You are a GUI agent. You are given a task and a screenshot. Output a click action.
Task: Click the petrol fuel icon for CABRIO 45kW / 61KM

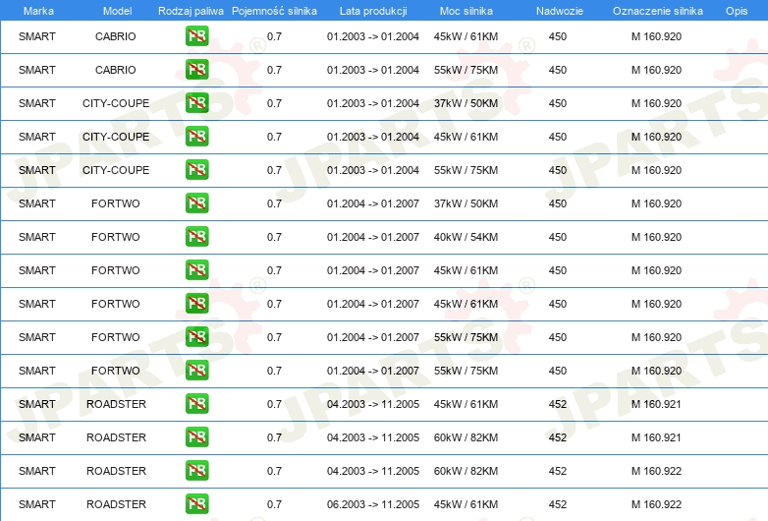196,36
